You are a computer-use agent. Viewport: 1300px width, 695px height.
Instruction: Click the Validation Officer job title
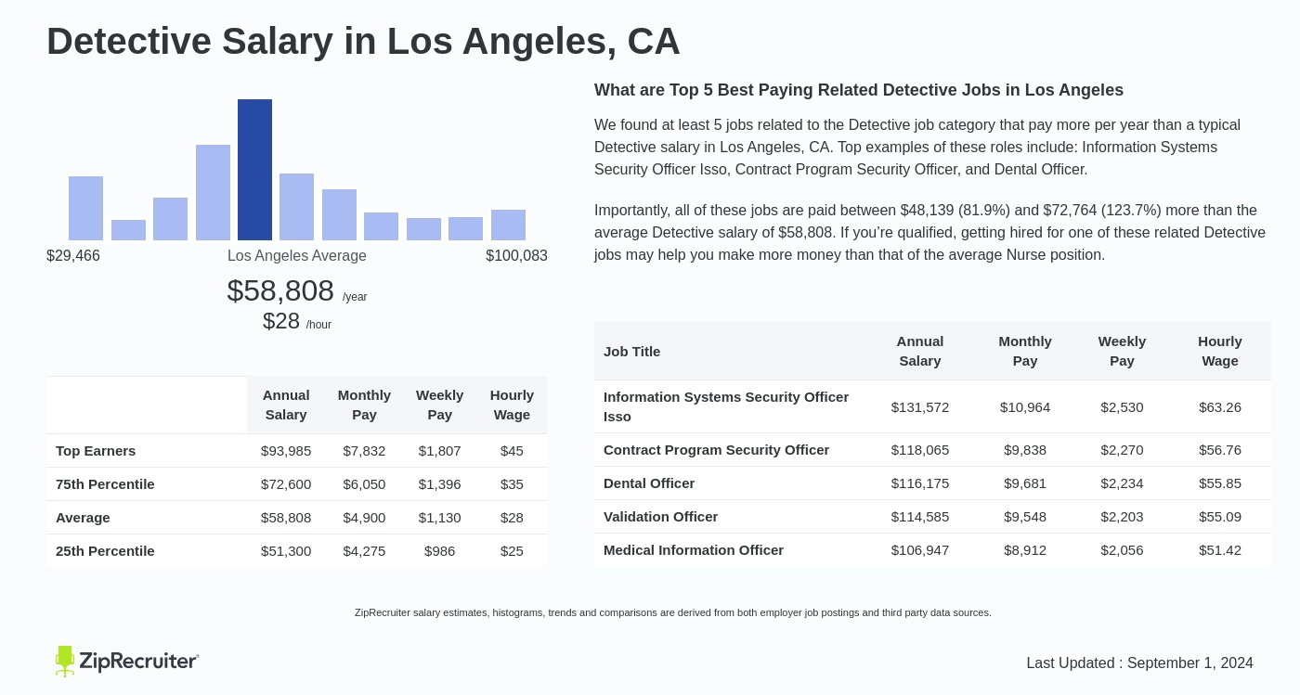(x=660, y=517)
